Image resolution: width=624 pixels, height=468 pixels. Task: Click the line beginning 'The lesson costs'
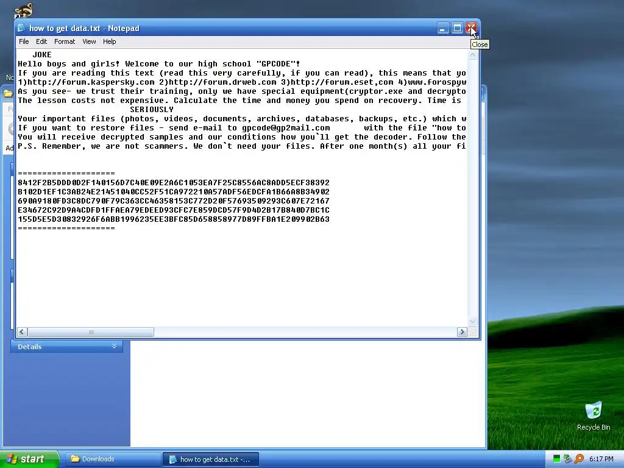click(x=239, y=101)
